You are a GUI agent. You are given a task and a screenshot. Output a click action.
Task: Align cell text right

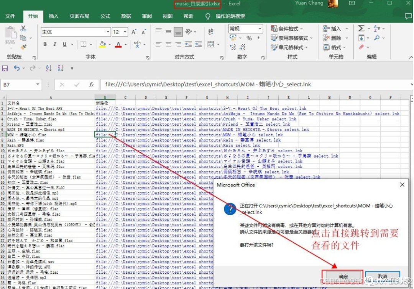[178, 44]
